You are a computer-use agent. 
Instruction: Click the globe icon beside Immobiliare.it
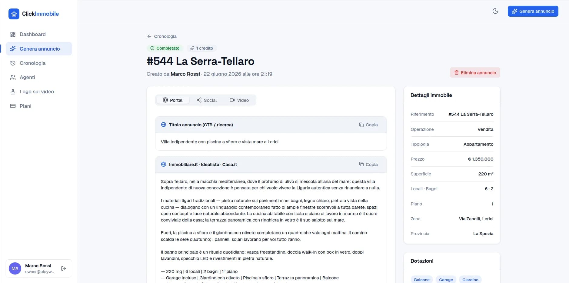coord(164,164)
